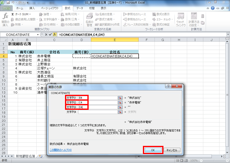
Task: Click the enter checkmark in formula bar
Action: (x=50, y=35)
